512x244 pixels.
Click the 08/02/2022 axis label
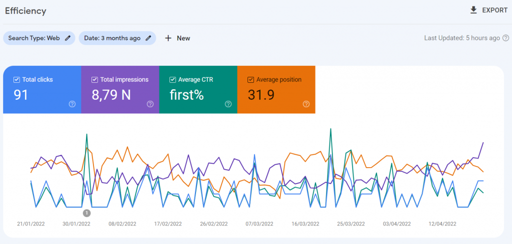tap(122, 224)
